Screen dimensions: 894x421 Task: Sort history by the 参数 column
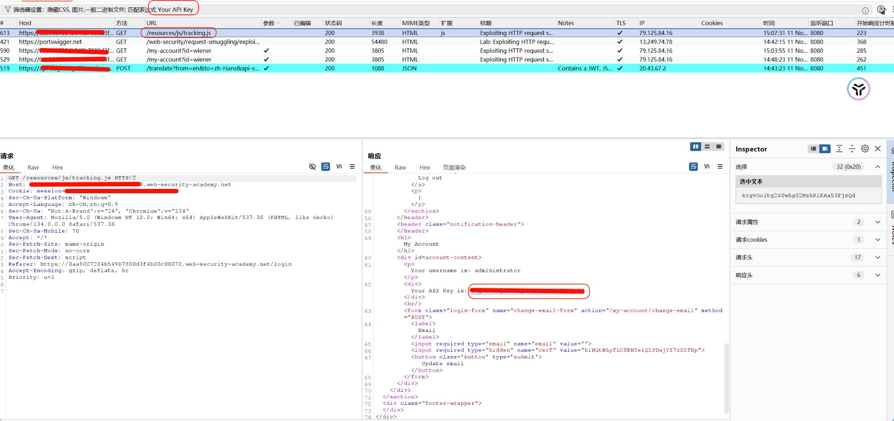[x=276, y=23]
